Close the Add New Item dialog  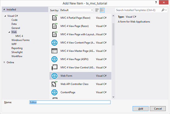164,2
